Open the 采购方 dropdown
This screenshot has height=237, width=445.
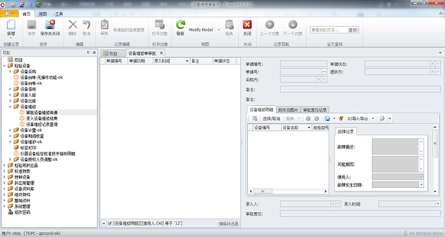tap(324, 79)
